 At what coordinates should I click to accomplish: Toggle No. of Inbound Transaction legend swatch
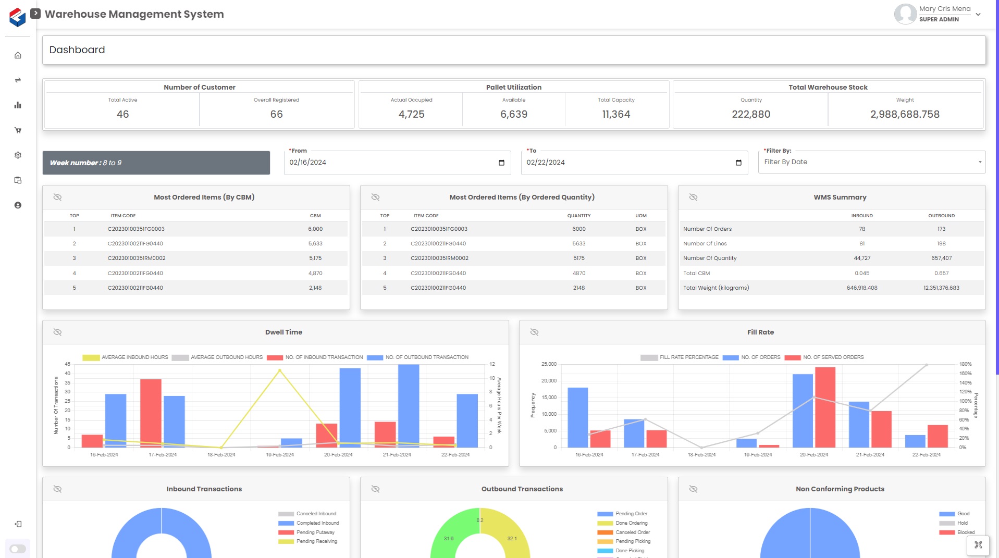[275, 357]
